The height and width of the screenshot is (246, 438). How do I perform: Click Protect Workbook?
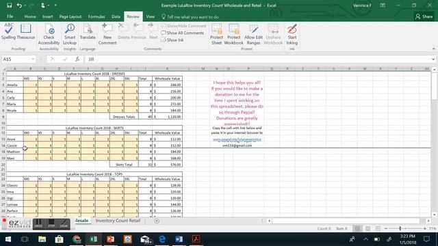(233, 34)
